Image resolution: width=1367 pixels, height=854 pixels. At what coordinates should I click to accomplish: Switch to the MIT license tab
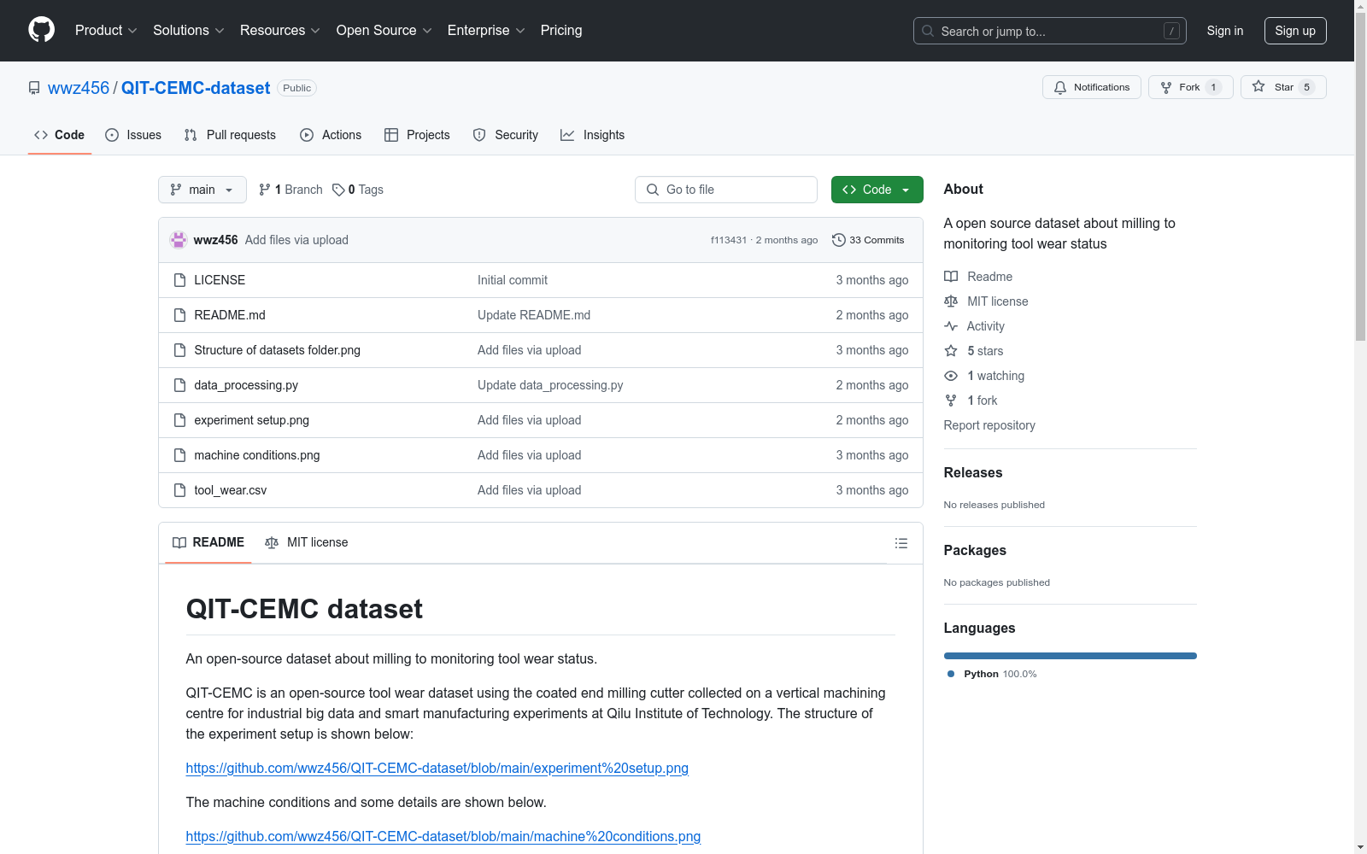click(x=307, y=543)
